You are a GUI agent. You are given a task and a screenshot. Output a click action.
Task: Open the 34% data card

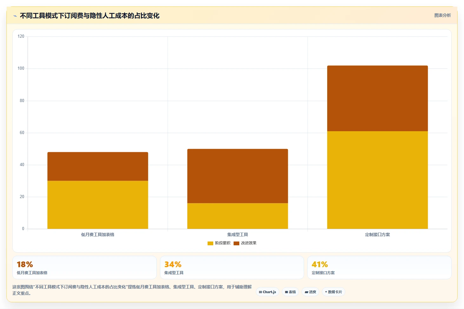coord(232,267)
